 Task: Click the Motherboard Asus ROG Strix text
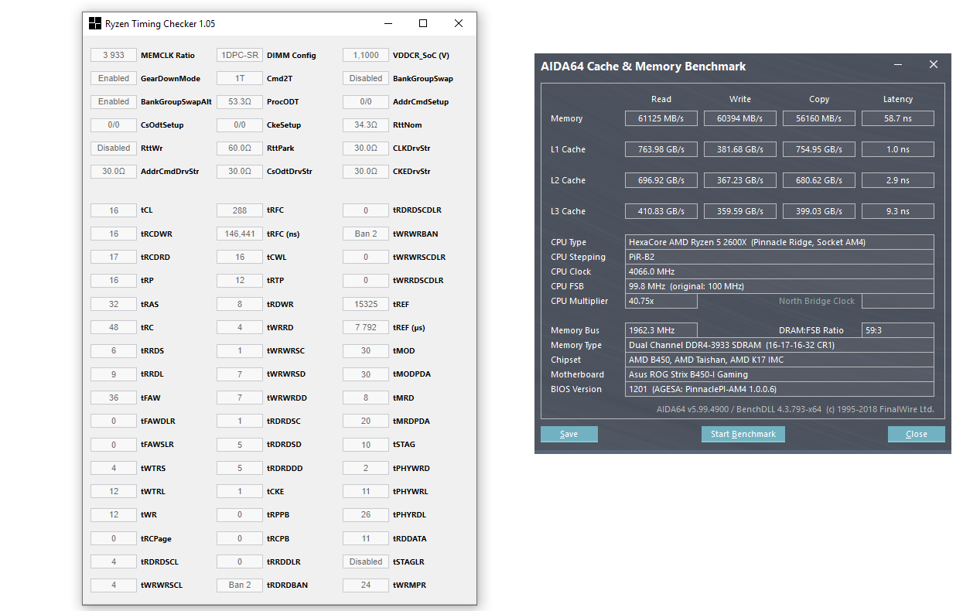pos(780,374)
